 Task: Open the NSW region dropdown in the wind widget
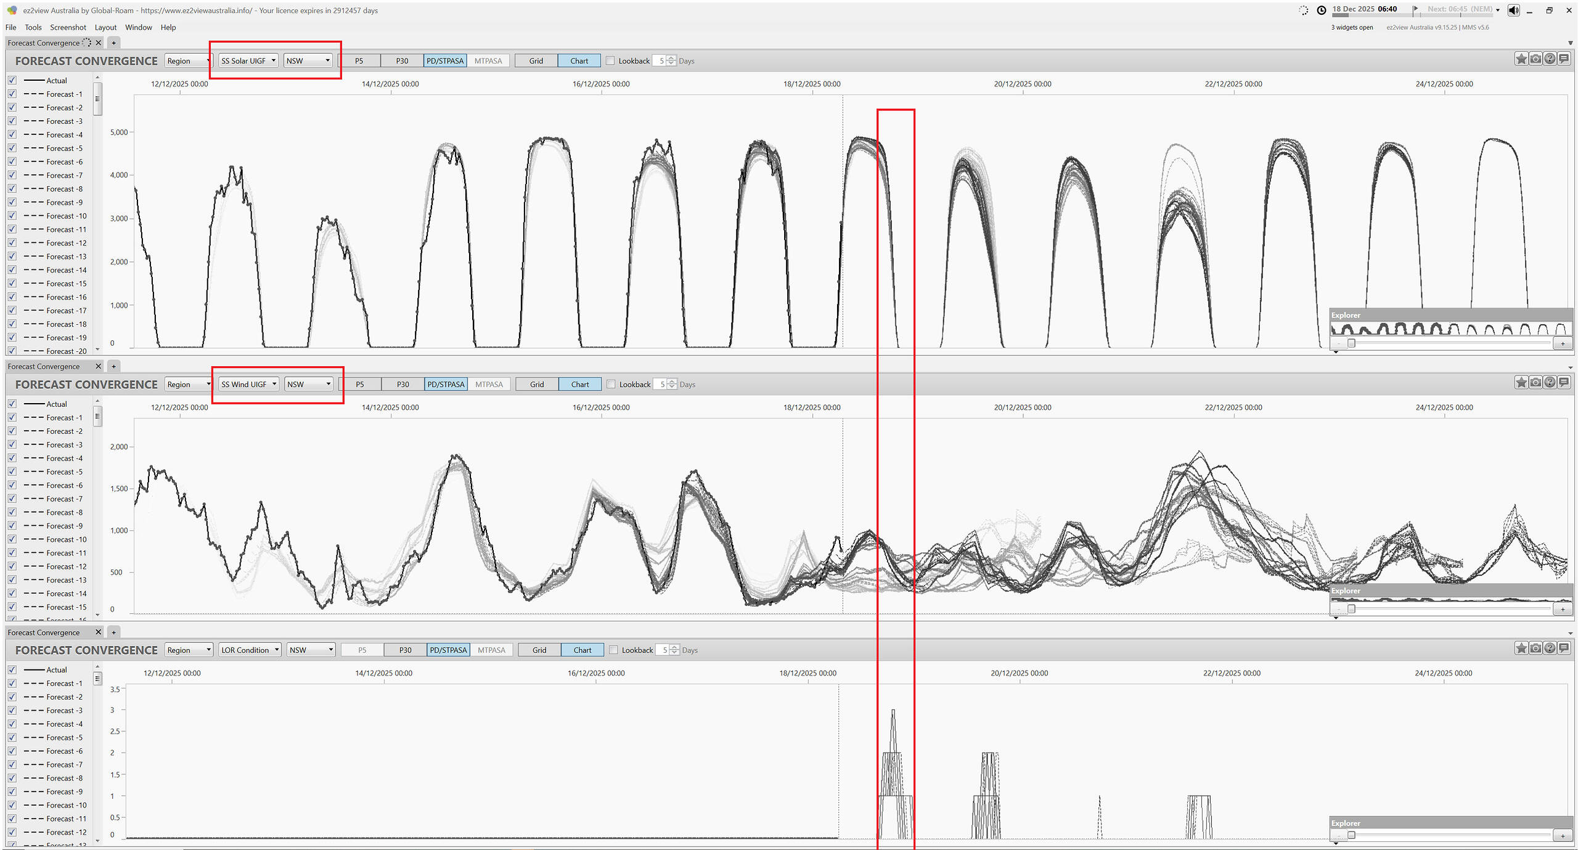(x=309, y=385)
